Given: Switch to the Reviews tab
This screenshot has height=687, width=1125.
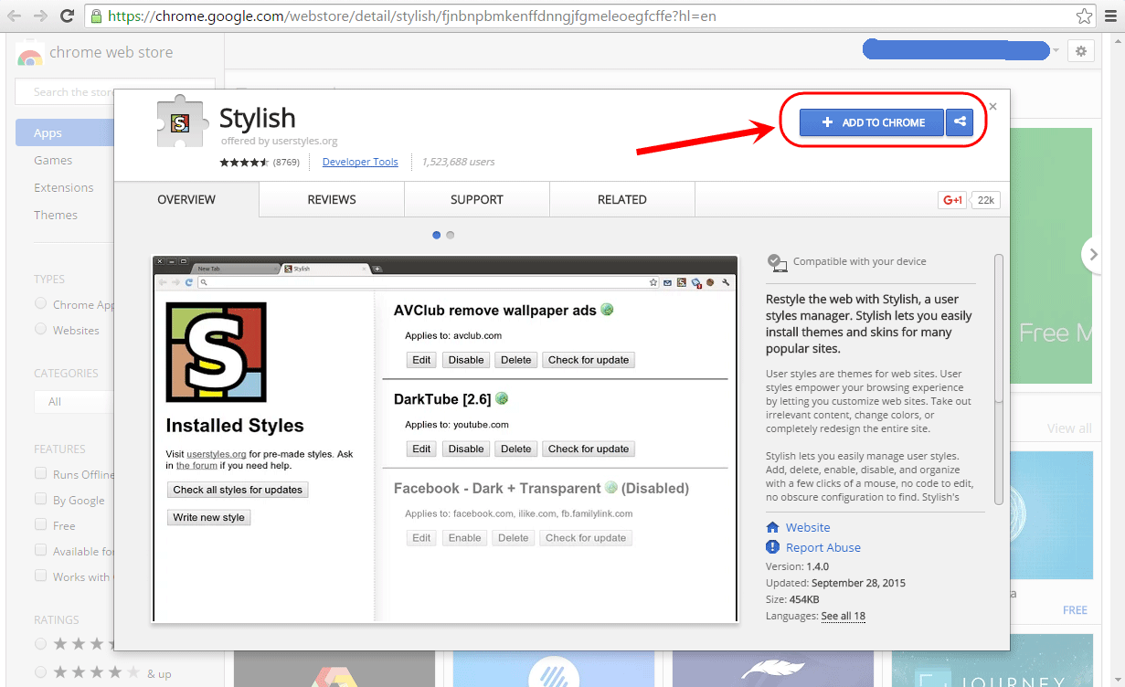Looking at the screenshot, I should (332, 199).
